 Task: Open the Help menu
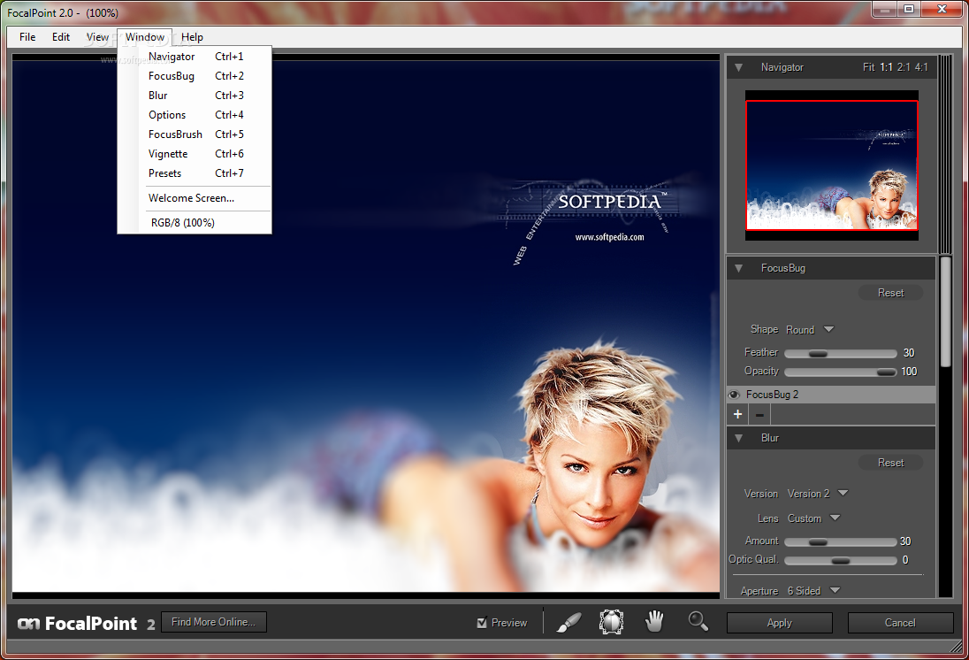tap(192, 37)
